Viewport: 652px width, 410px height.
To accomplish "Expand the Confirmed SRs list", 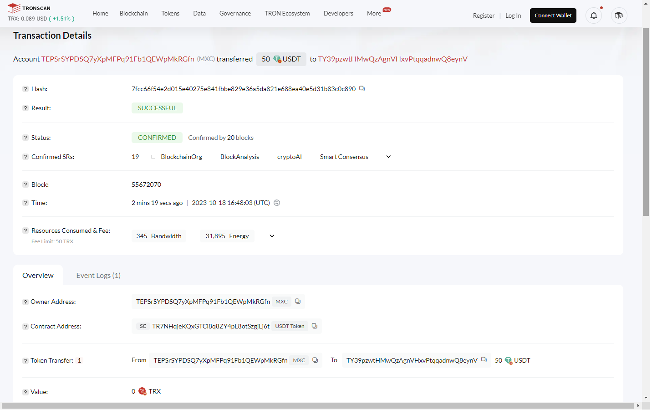I will (x=388, y=157).
